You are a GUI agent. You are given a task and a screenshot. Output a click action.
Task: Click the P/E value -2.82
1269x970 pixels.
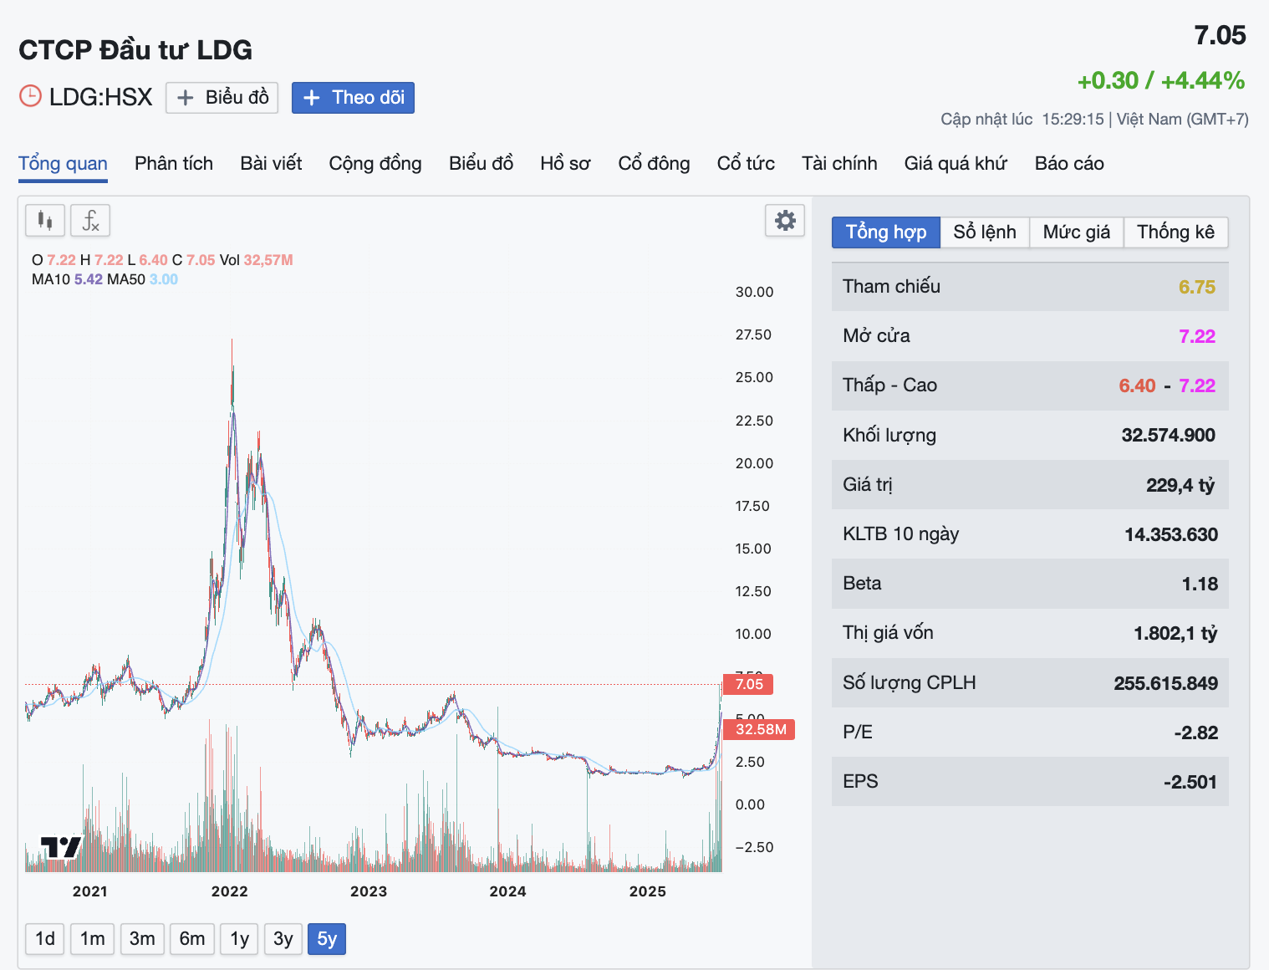click(1196, 733)
